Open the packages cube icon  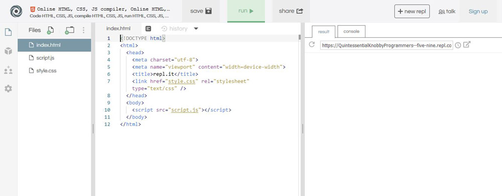(x=8, y=51)
